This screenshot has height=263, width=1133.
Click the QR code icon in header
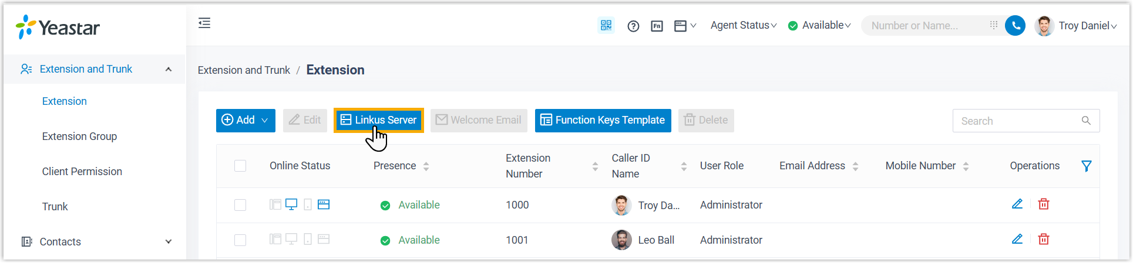pyautogui.click(x=606, y=25)
